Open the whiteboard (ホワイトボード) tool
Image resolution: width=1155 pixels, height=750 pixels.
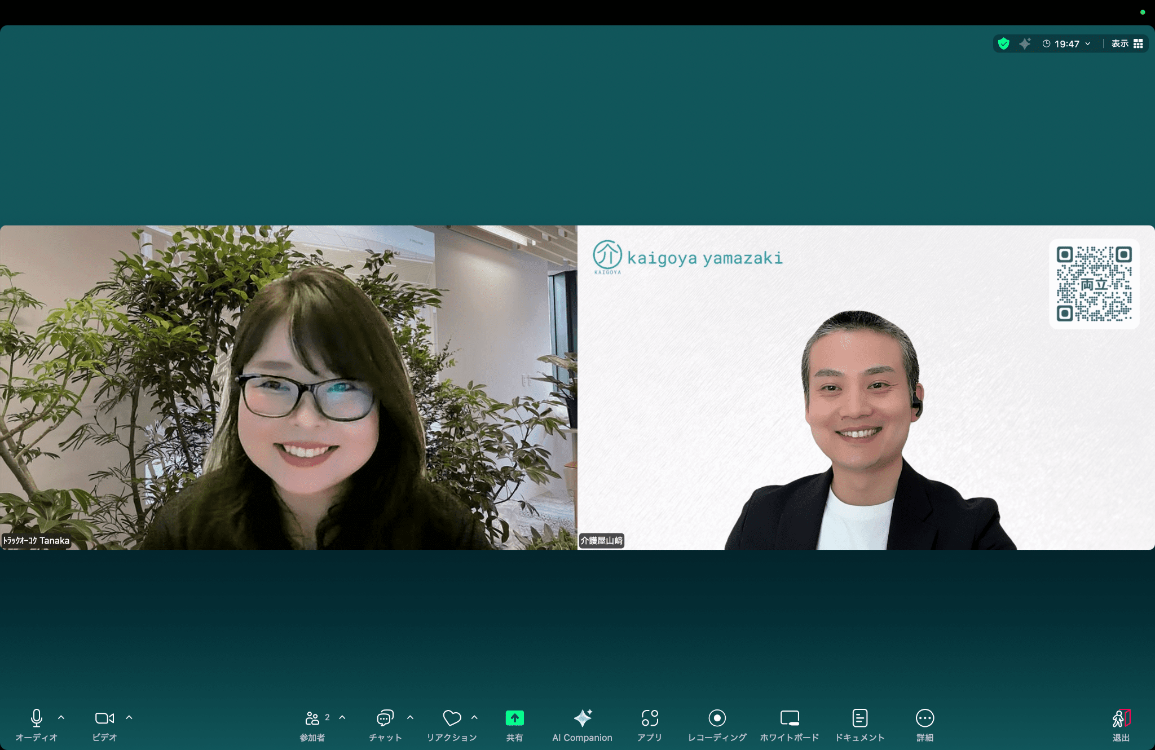(x=789, y=718)
